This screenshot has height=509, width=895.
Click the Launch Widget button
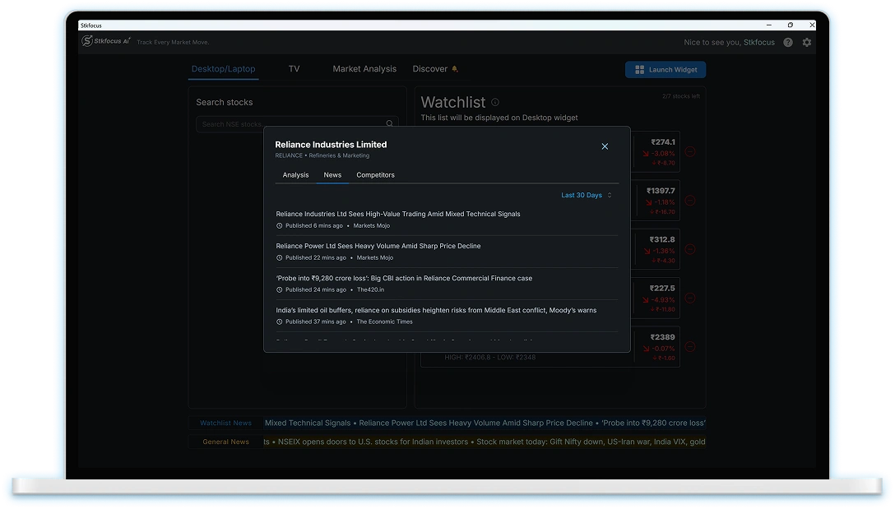click(x=665, y=70)
